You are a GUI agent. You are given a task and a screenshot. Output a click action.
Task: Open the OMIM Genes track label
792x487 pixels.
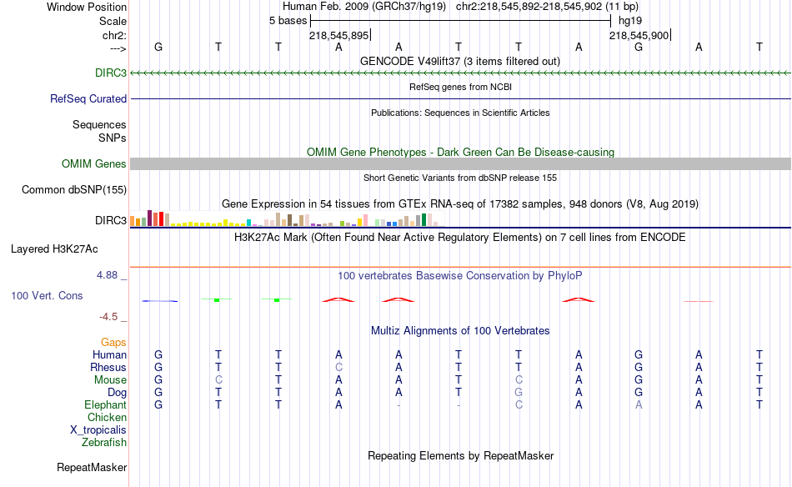94,163
